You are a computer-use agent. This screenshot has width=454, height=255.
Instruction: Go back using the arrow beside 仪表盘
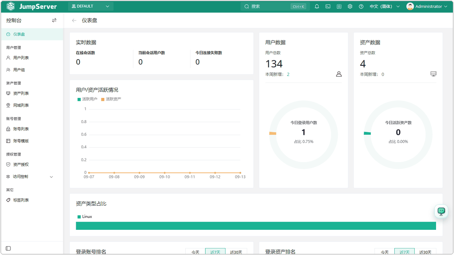click(x=74, y=20)
